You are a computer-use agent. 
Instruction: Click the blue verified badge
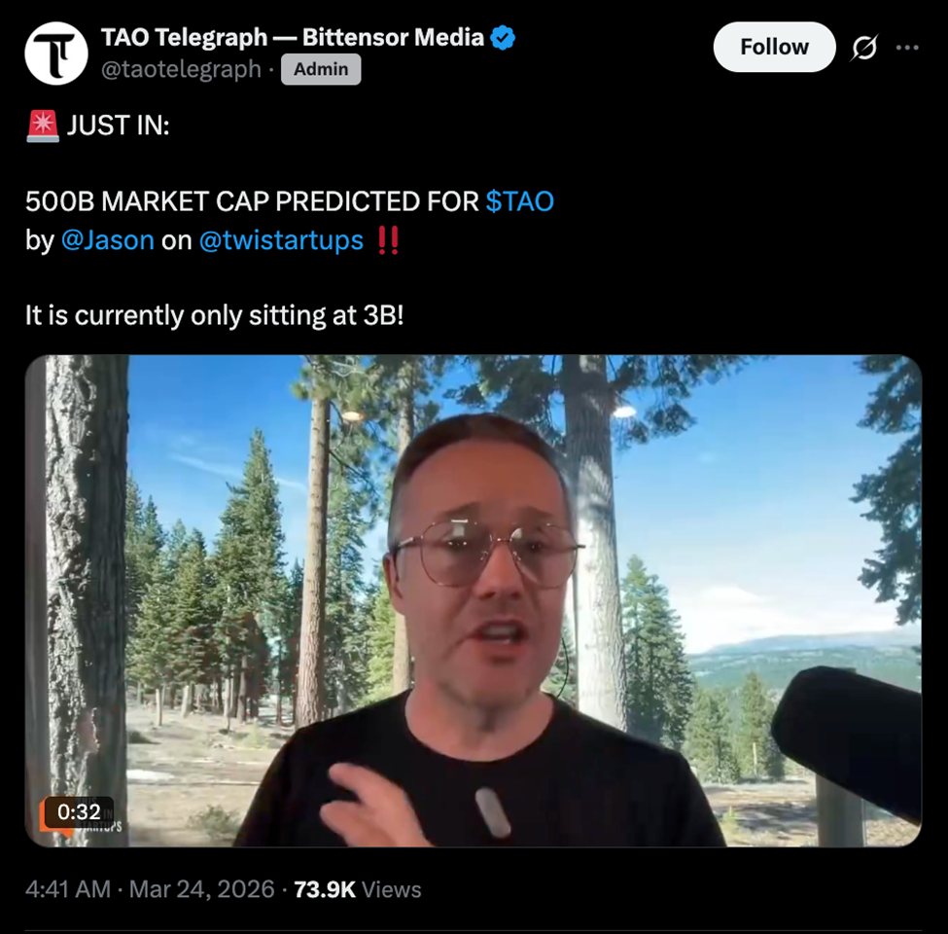(503, 38)
